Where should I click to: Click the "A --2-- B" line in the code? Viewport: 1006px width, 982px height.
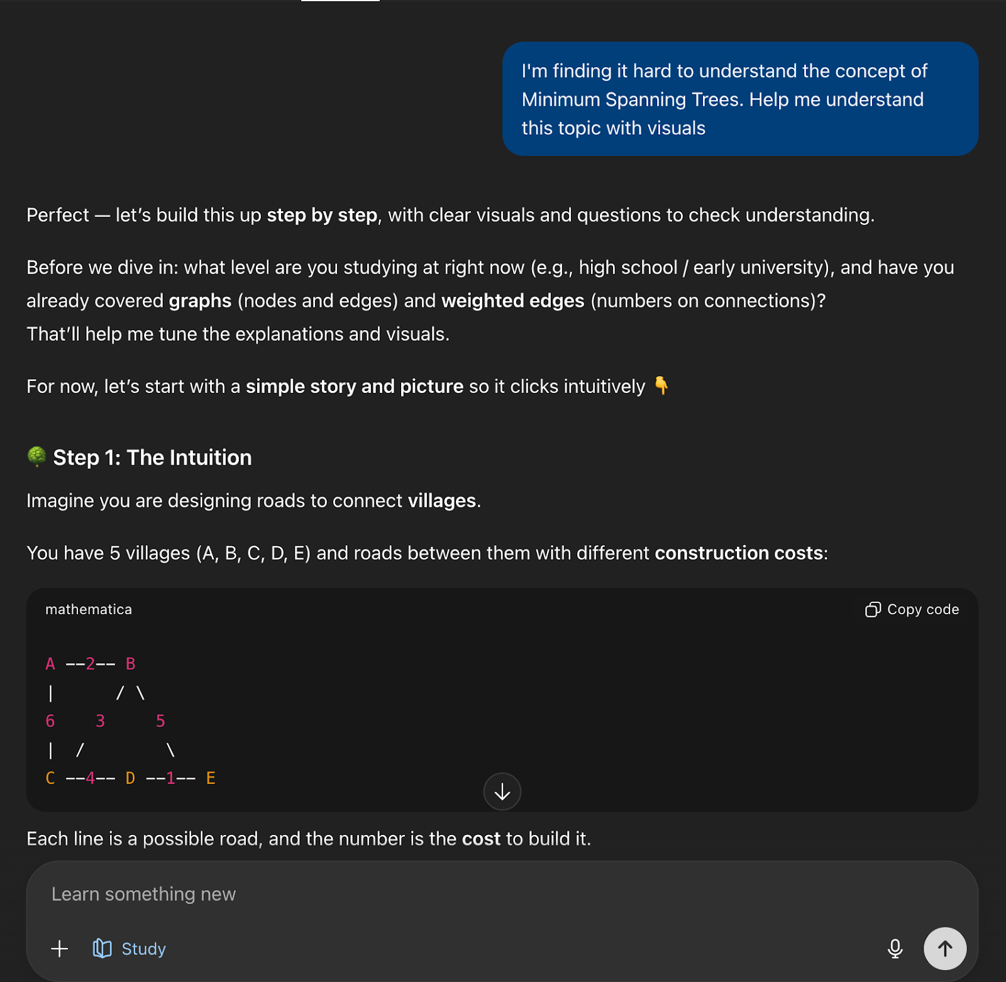pos(91,664)
